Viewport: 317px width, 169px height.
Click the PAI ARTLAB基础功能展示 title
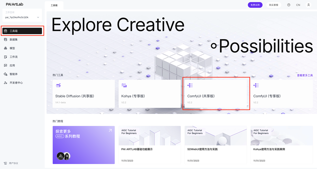137,149
